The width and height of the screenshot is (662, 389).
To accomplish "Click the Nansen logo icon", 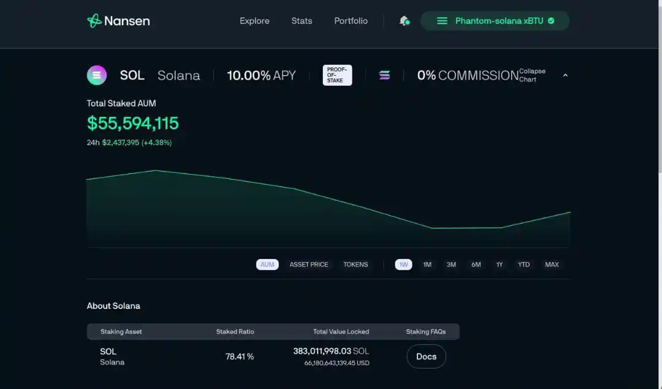I will (x=94, y=21).
